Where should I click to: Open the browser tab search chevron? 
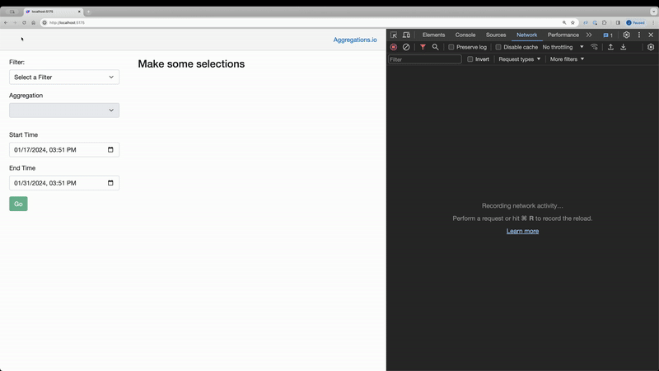(x=653, y=12)
